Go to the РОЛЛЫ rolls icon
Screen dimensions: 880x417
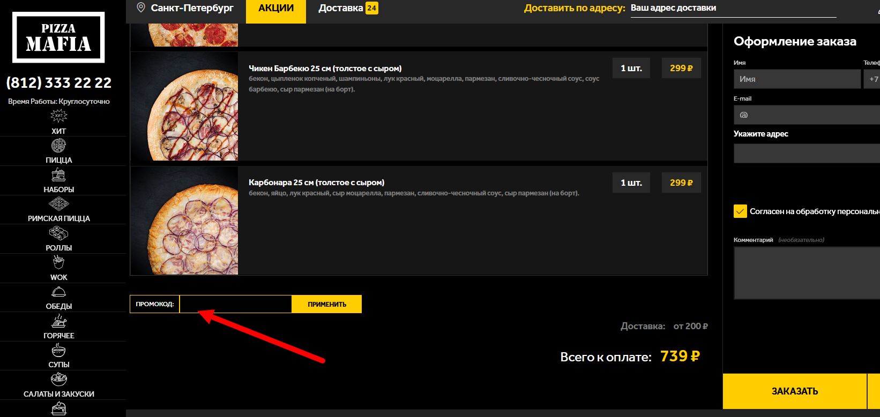58,233
